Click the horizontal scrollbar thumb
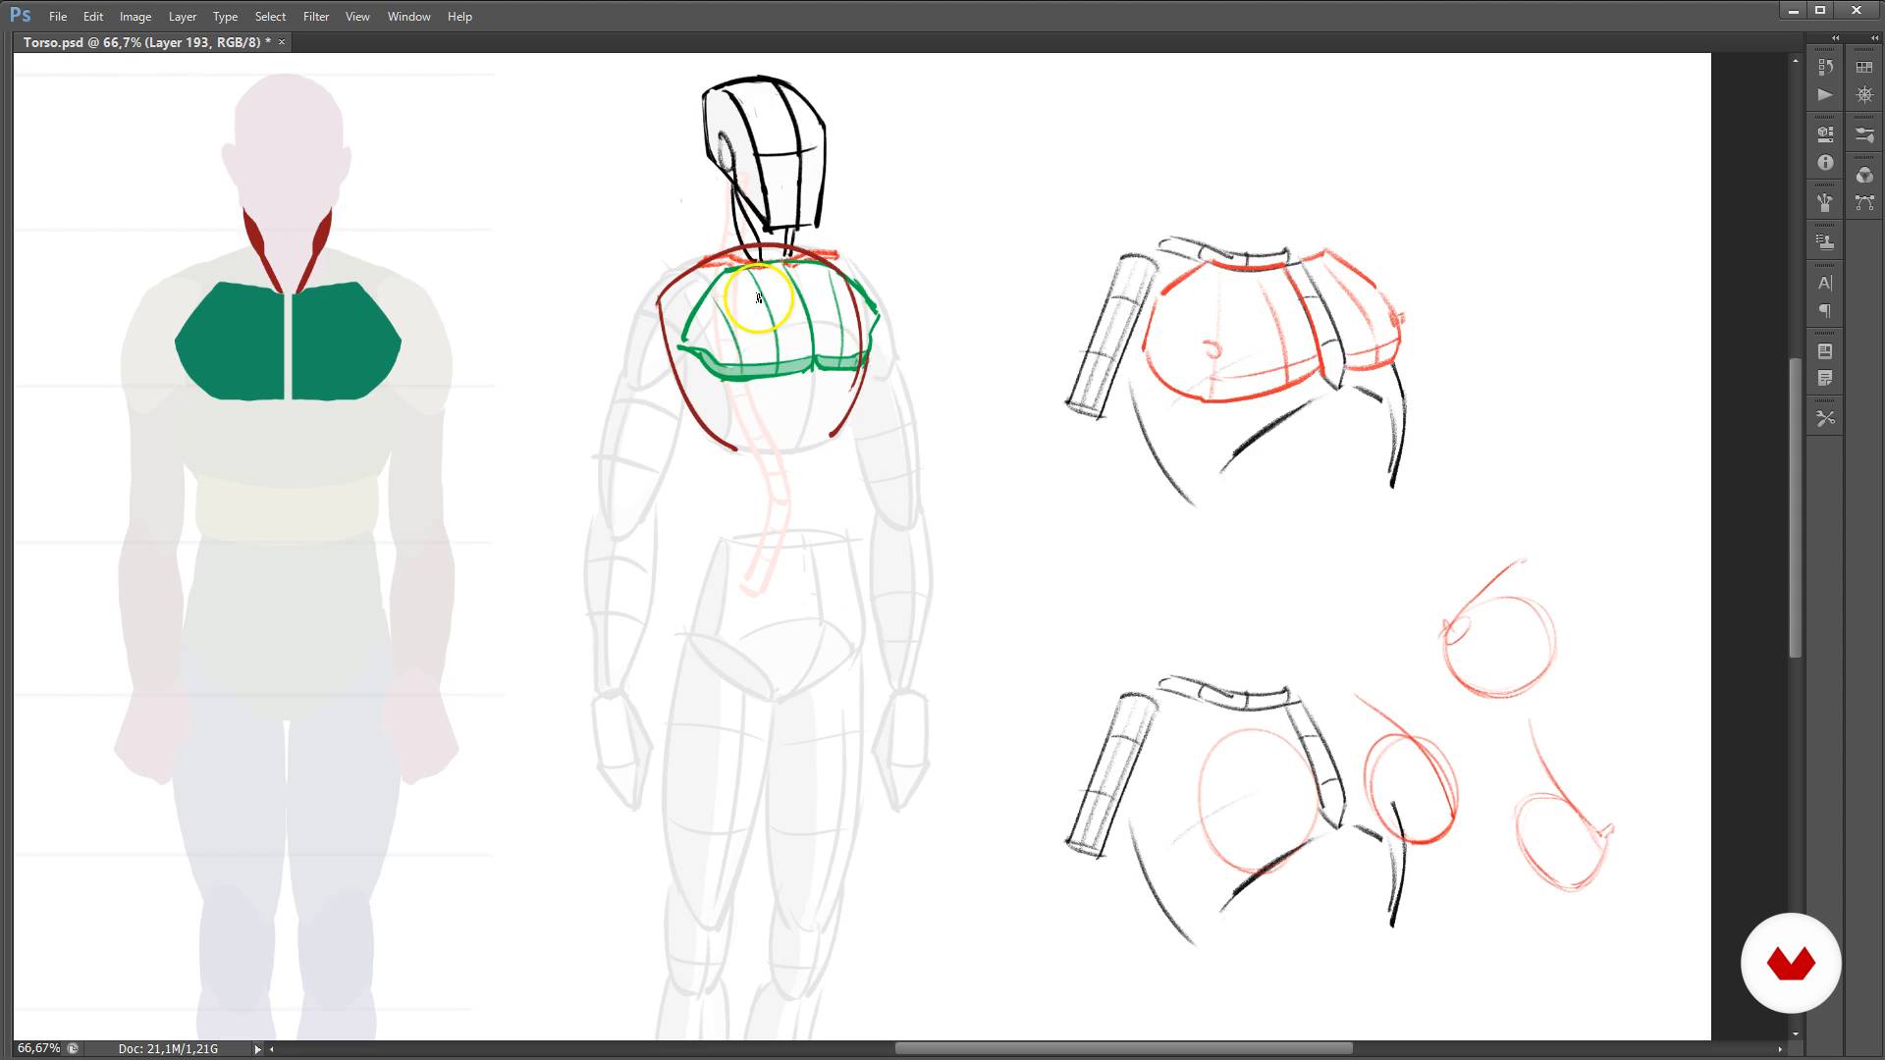1885x1060 pixels. pyautogui.click(x=1123, y=1048)
